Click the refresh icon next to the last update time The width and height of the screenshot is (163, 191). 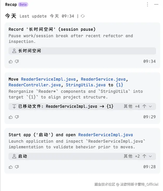click(x=83, y=16)
